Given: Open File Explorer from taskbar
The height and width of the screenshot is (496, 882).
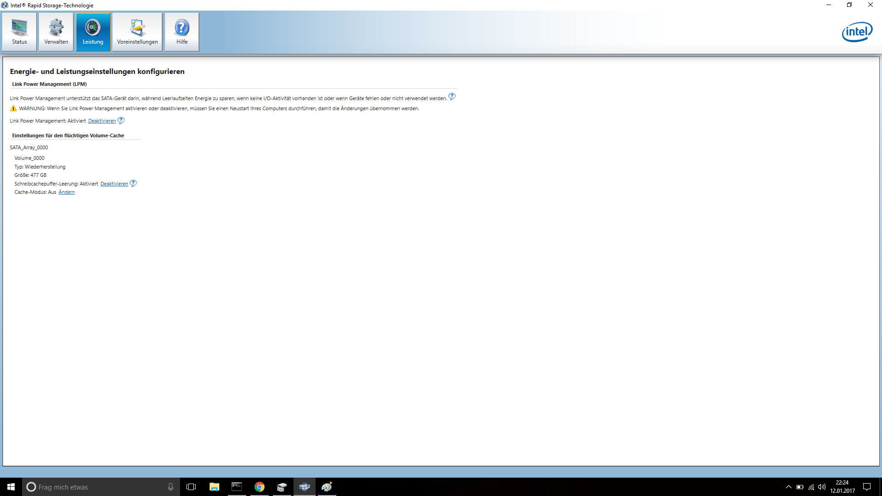Looking at the screenshot, I should 214,487.
